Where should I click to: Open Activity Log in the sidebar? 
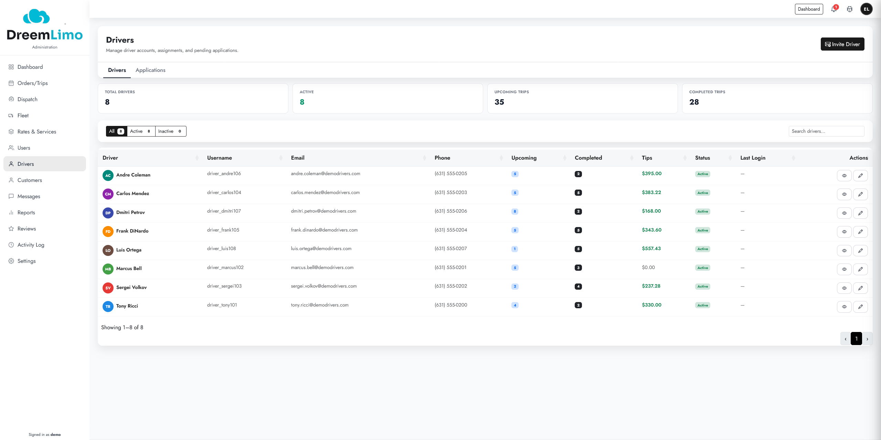(45, 245)
